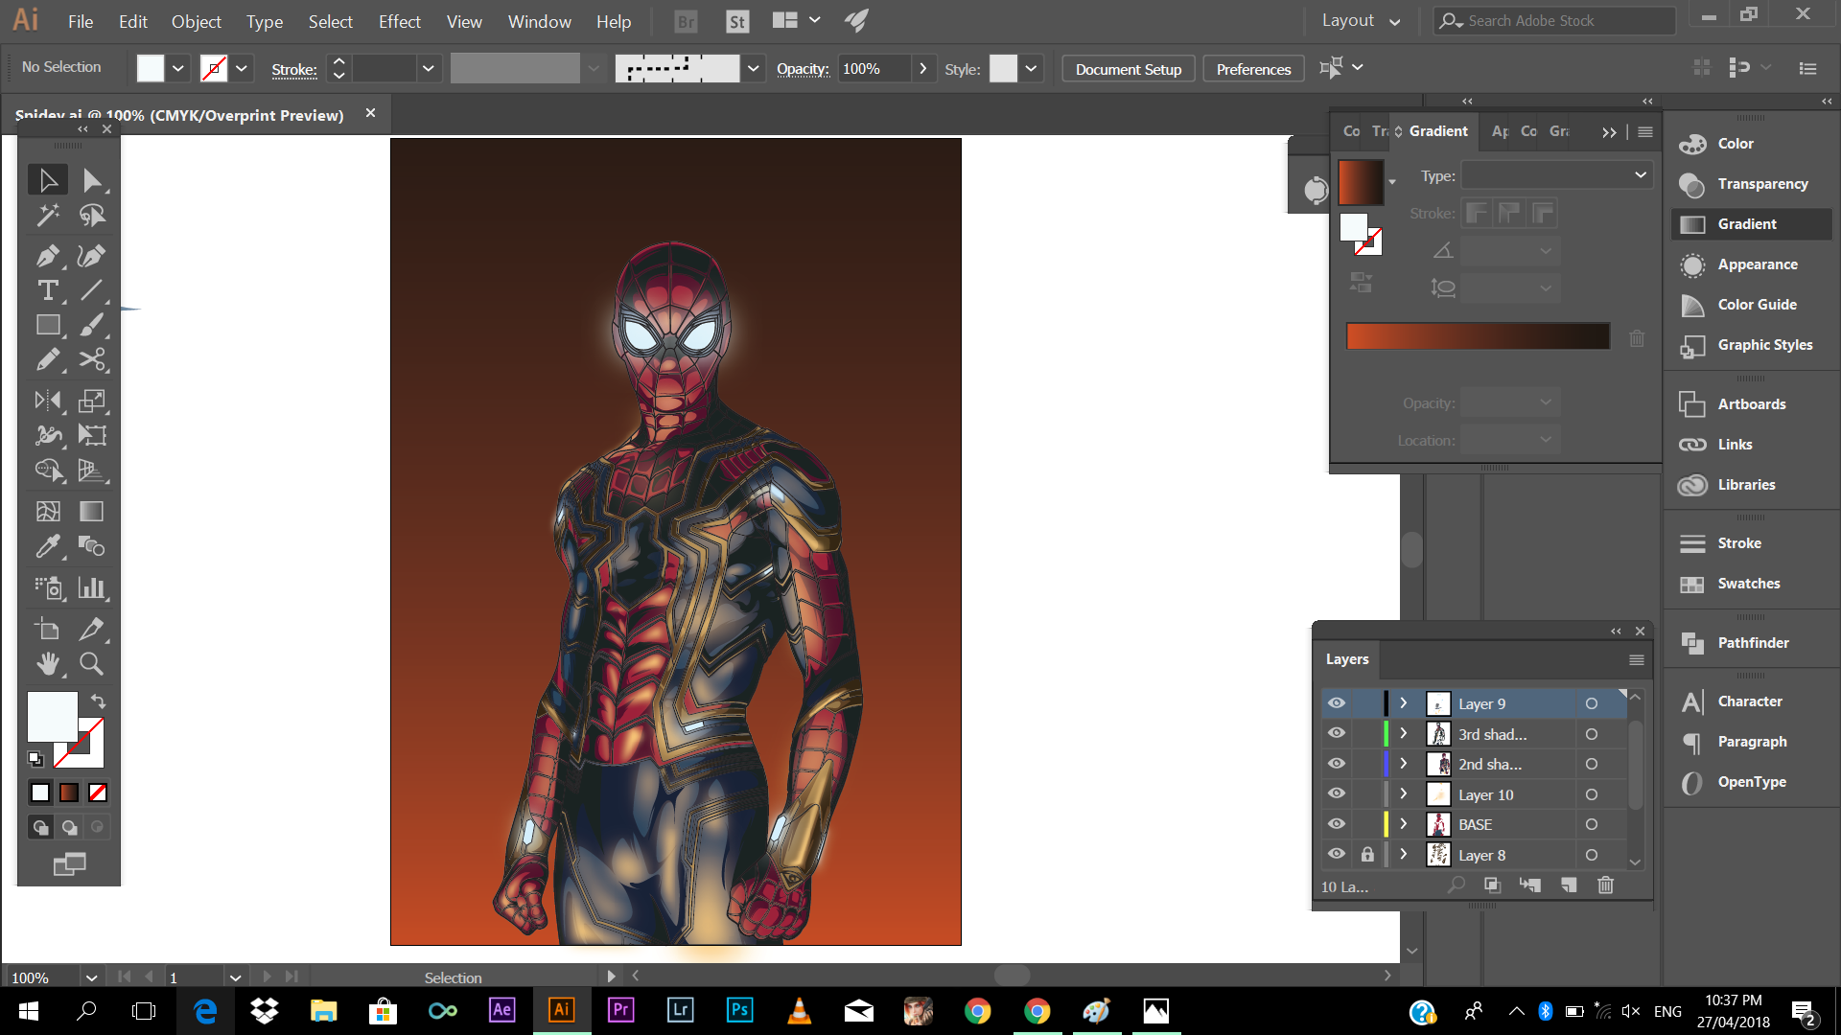The image size is (1841, 1035).
Task: Select the Direct Selection tool
Action: tap(92, 180)
